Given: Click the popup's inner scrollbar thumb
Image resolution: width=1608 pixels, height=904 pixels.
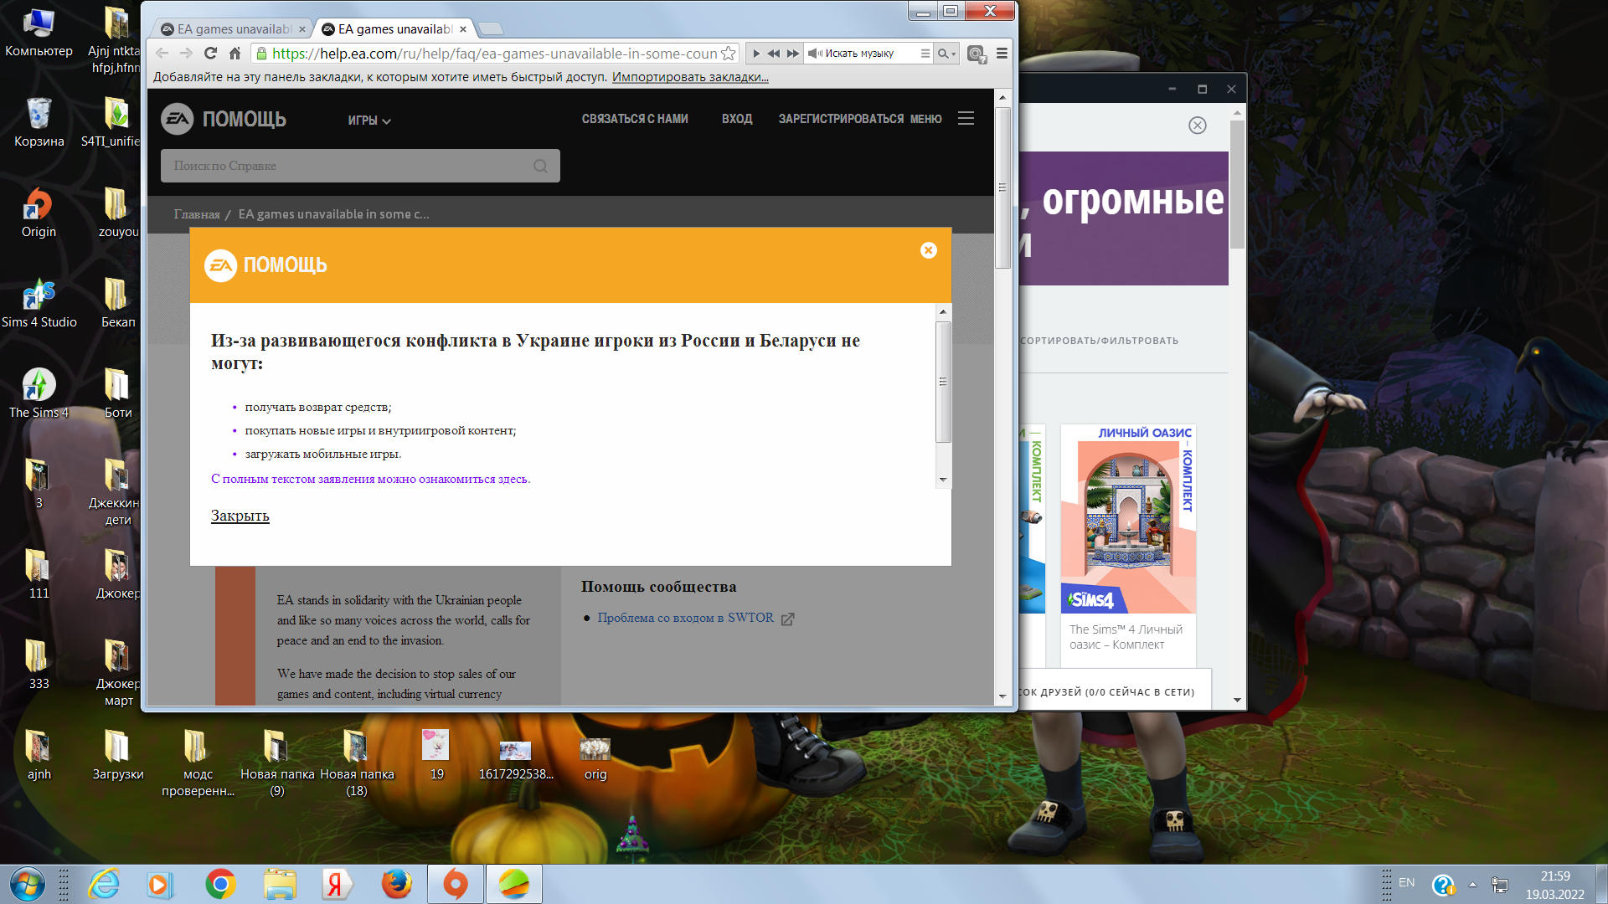Looking at the screenshot, I should coord(943,381).
